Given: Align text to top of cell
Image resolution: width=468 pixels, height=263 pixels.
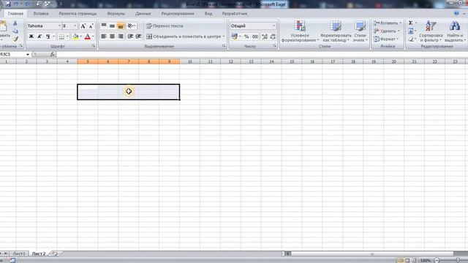Looking at the screenshot, I should coord(104,26).
